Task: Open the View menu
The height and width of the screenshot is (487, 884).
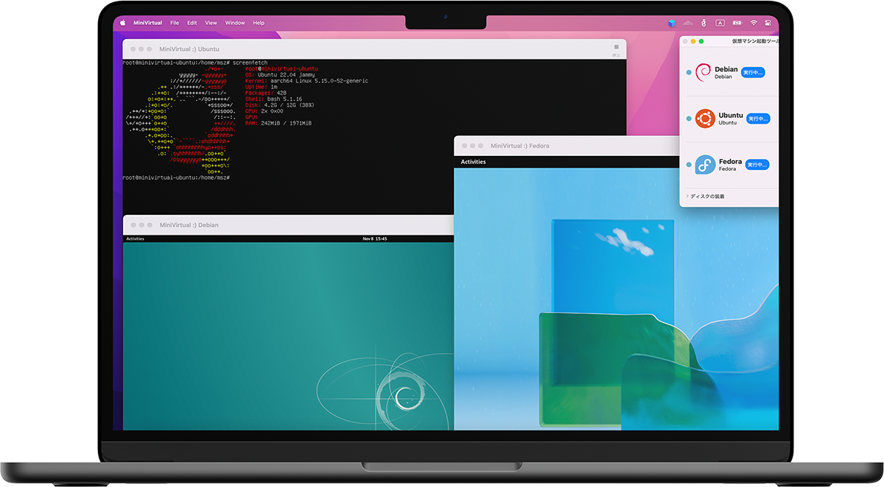Action: click(211, 23)
